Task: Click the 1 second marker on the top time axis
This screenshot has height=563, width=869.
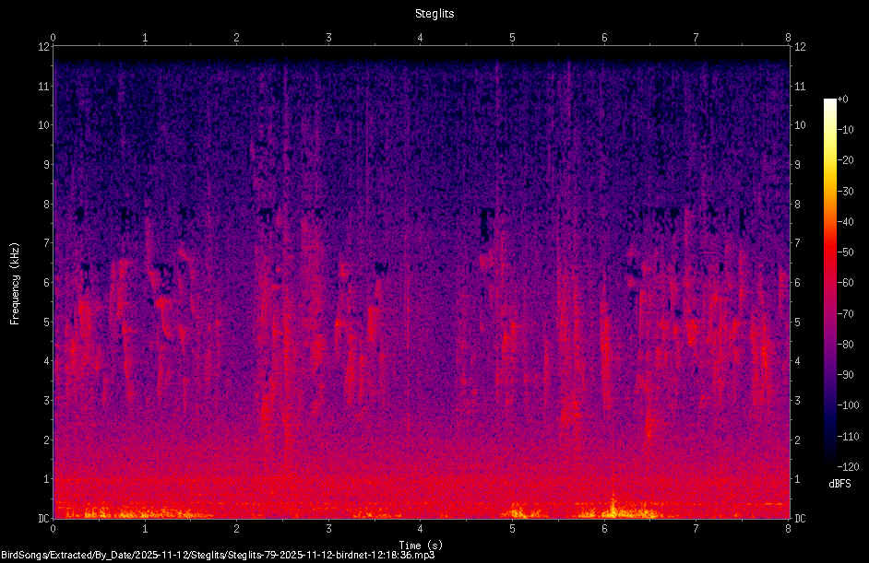Action: [145, 38]
